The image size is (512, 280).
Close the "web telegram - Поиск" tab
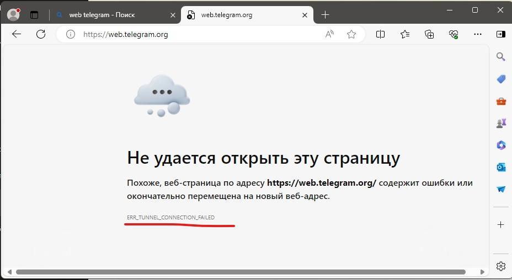(x=173, y=15)
